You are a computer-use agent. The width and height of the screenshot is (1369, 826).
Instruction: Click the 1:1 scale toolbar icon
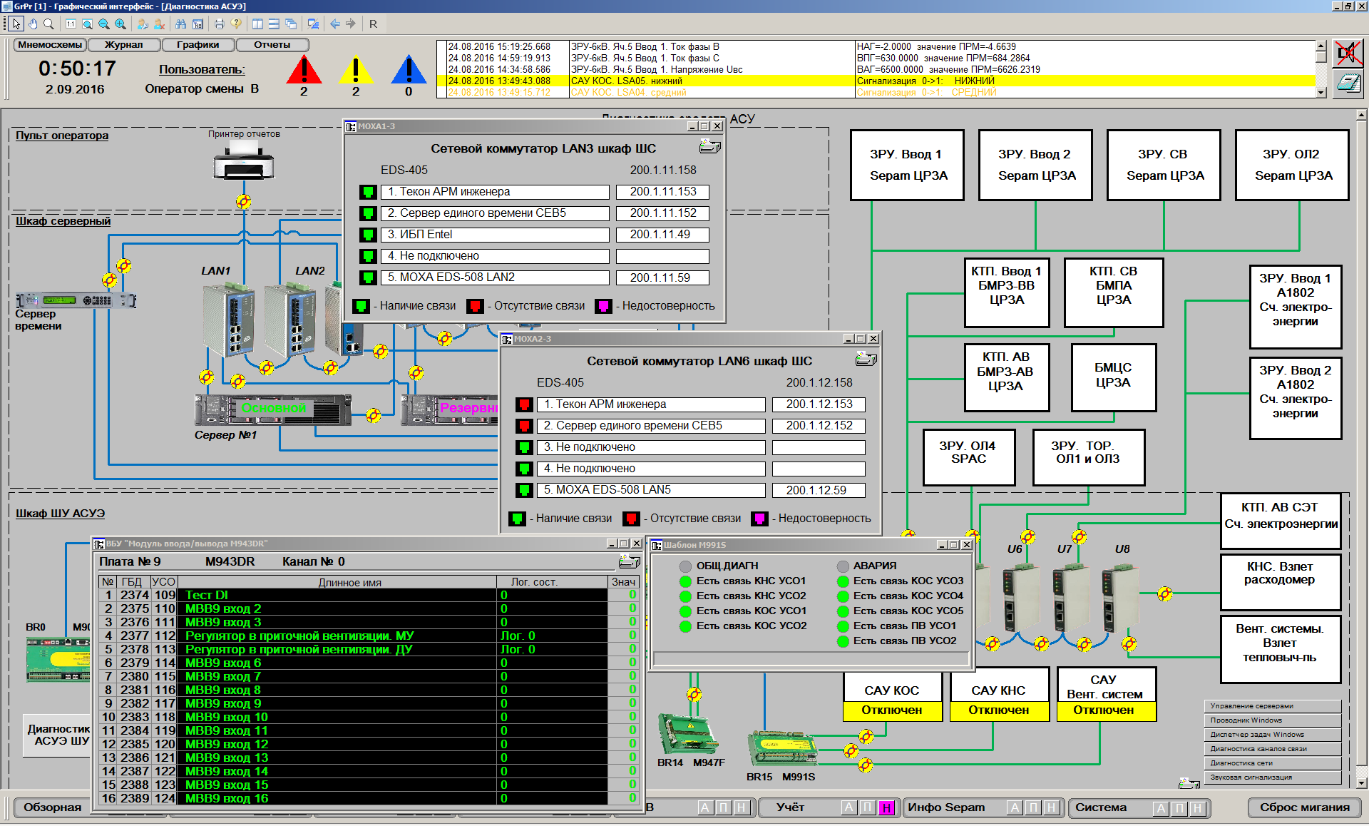(x=71, y=24)
